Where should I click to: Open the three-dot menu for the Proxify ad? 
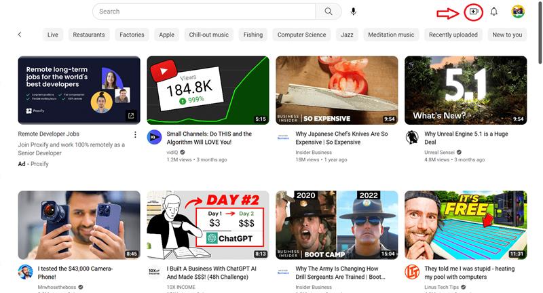pyautogui.click(x=135, y=134)
